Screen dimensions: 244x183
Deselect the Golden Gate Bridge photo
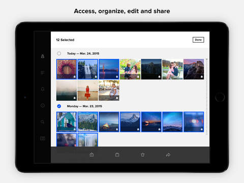click(109, 69)
